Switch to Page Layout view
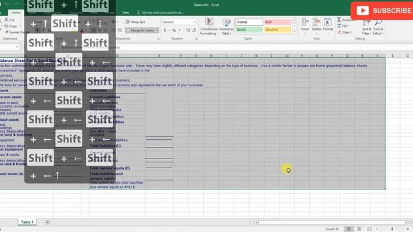 click(x=359, y=229)
